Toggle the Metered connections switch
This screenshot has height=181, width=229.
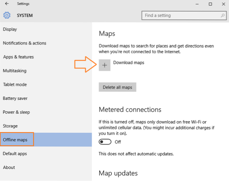pyautogui.click(x=105, y=142)
